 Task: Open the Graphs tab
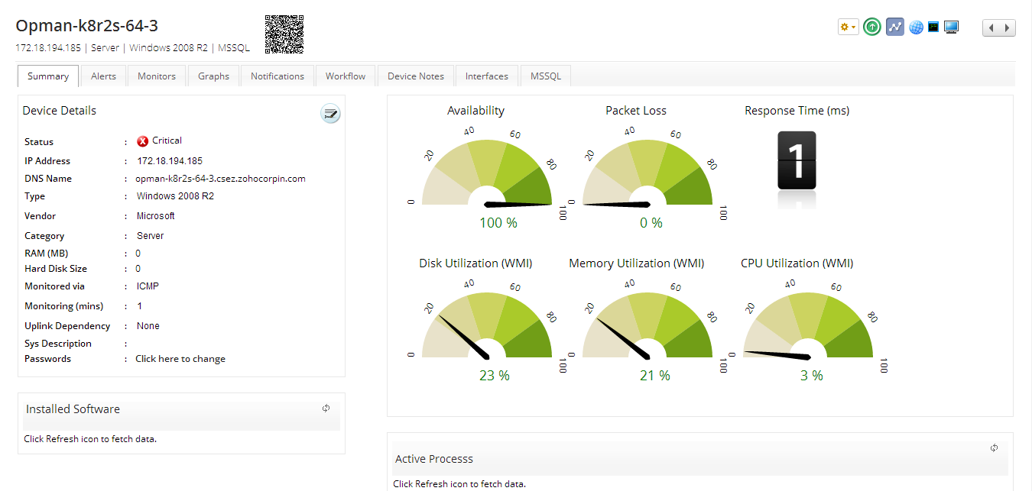[x=213, y=76]
